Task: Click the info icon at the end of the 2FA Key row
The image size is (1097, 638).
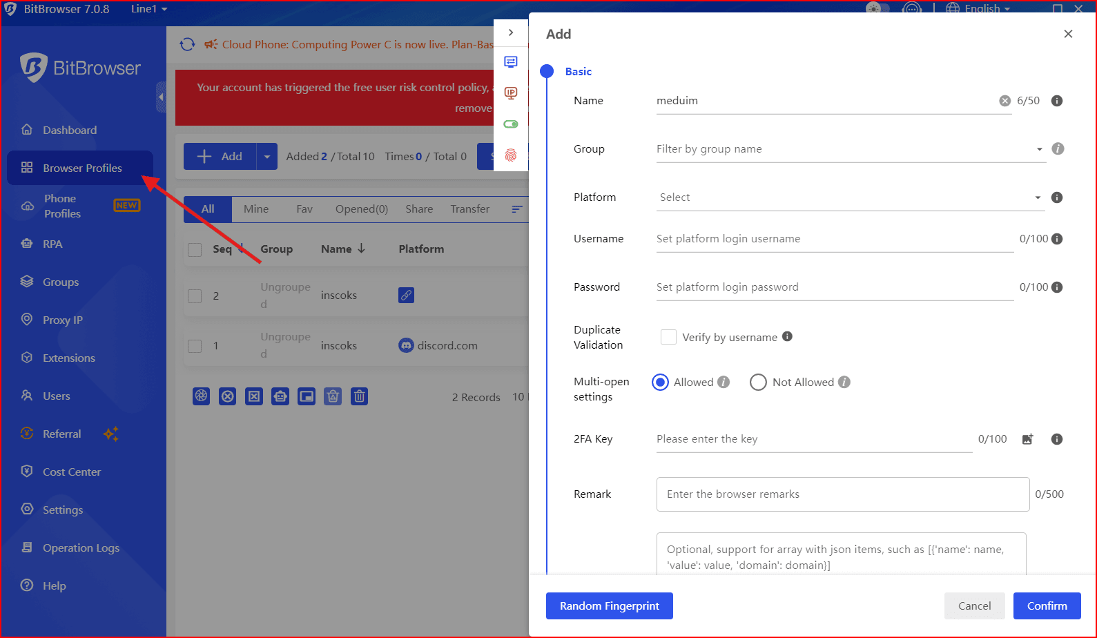Action: point(1057,439)
